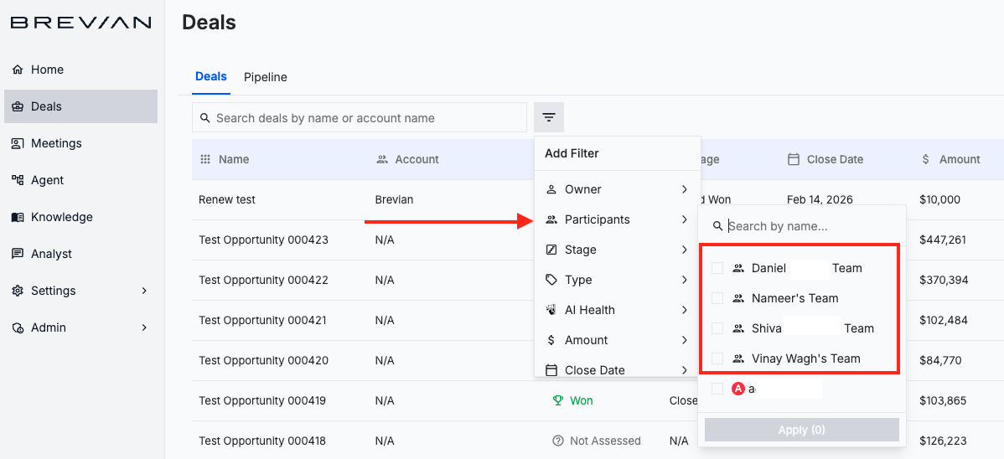This screenshot has width=1004, height=459.
Task: Check the Nameer's Team checkbox
Action: tap(717, 298)
